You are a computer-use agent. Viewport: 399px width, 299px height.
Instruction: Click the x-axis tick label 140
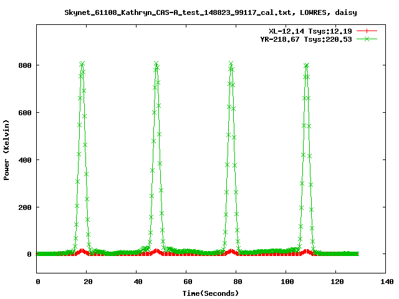[387, 282]
